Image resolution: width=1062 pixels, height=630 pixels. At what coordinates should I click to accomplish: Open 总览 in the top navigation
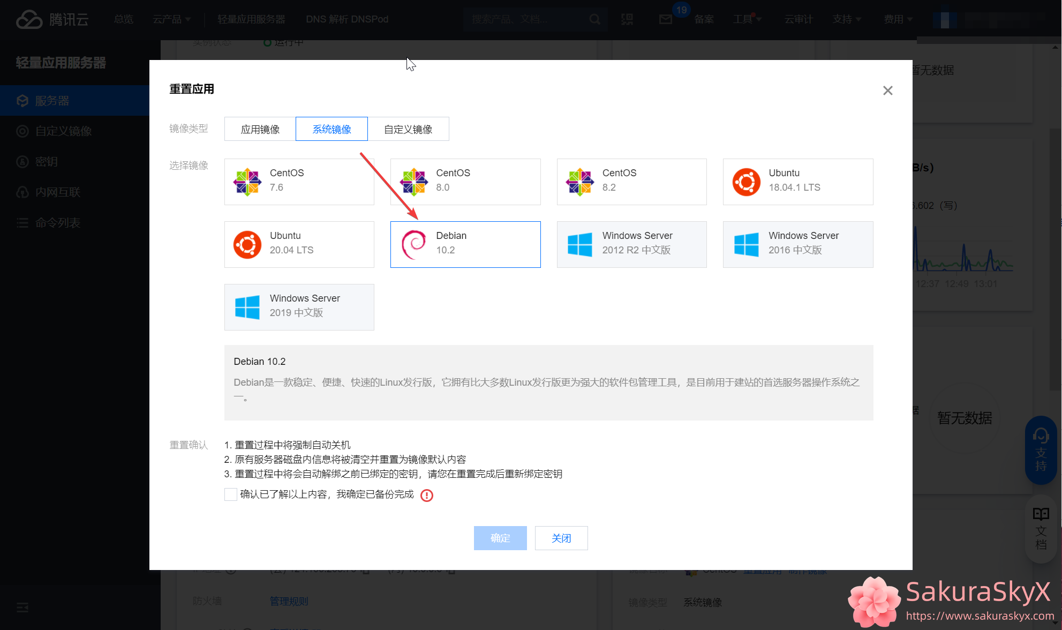pyautogui.click(x=124, y=19)
